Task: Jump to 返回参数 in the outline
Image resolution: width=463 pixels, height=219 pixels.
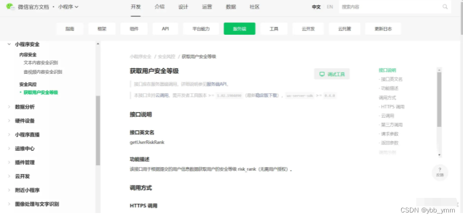Action: pyautogui.click(x=390, y=143)
